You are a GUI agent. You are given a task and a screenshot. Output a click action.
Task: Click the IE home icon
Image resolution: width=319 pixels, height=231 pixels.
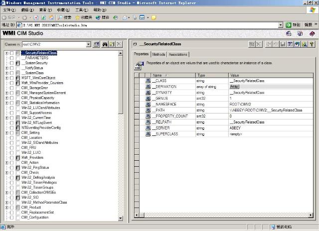[51, 18]
